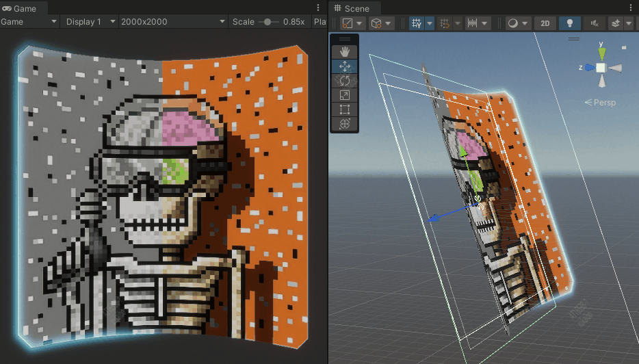Viewport: 639px width, 364px height.
Task: Select the Rotate tool
Action: pos(344,81)
